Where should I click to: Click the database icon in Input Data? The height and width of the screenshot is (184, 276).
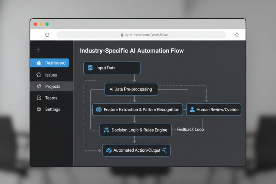click(x=90, y=68)
